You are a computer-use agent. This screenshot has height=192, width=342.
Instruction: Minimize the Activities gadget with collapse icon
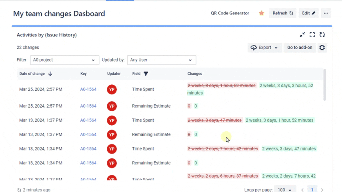pos(302,35)
